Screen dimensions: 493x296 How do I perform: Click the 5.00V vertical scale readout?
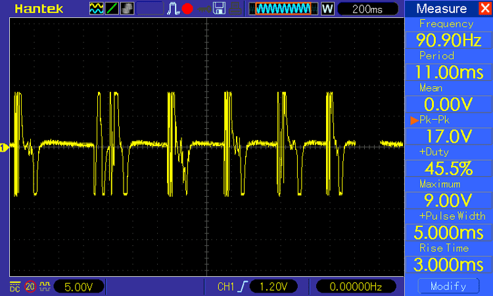[79, 287]
